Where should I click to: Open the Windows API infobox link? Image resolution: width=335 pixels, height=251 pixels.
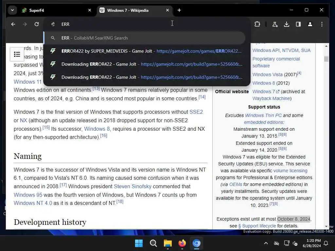click(x=266, y=50)
